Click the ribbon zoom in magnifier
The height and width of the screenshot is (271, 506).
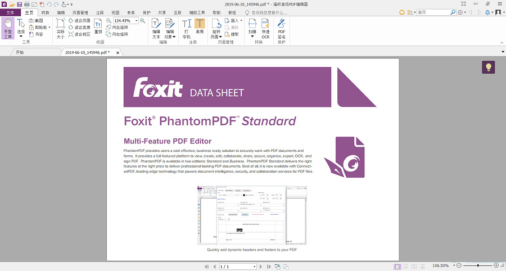click(142, 21)
